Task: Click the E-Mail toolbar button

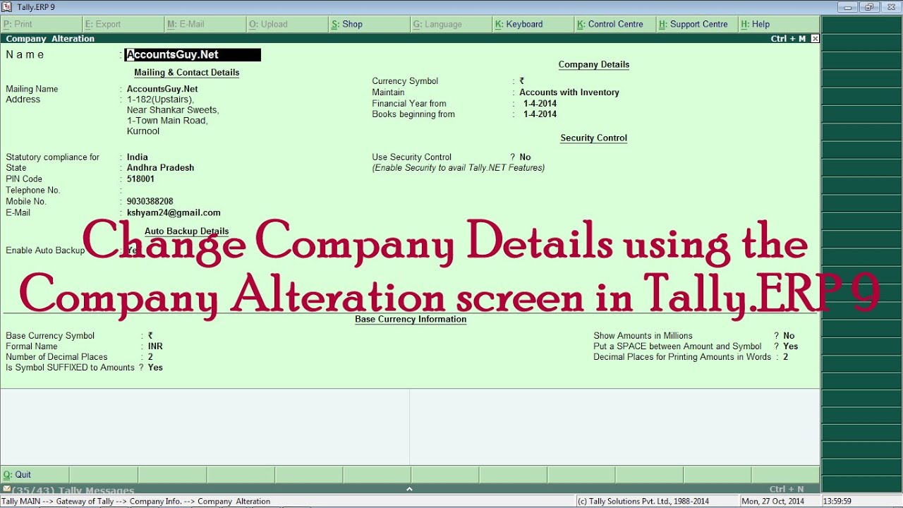Action: click(x=205, y=24)
